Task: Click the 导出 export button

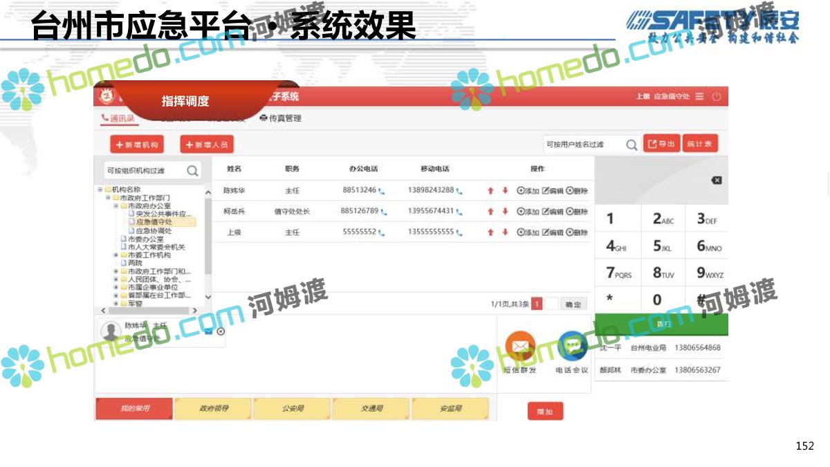Action: click(x=661, y=144)
